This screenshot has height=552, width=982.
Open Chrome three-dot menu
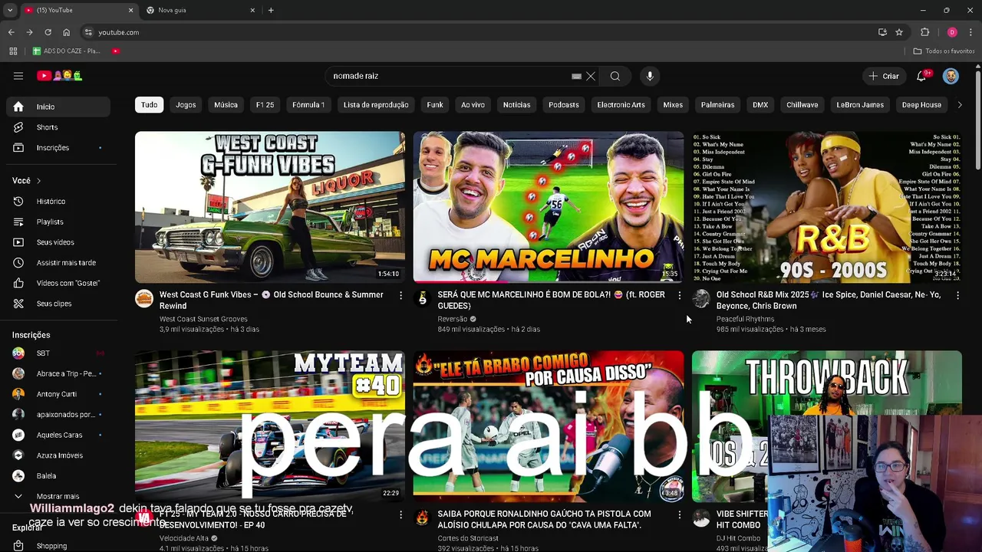(970, 32)
